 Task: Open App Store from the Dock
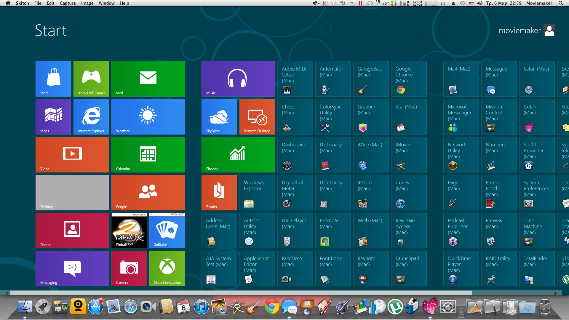(x=96, y=307)
